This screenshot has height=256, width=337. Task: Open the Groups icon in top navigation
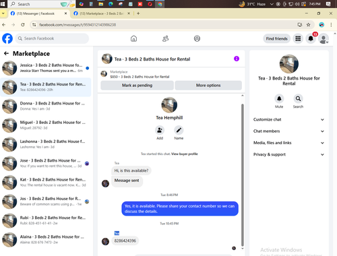point(197,38)
